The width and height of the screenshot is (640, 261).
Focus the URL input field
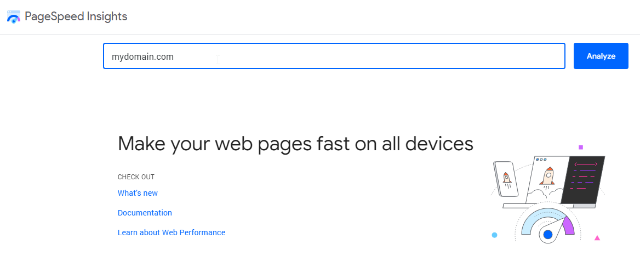point(334,56)
